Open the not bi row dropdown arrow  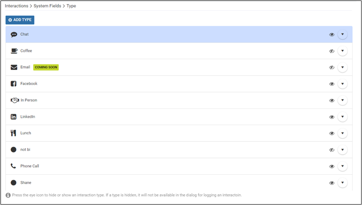pos(343,149)
